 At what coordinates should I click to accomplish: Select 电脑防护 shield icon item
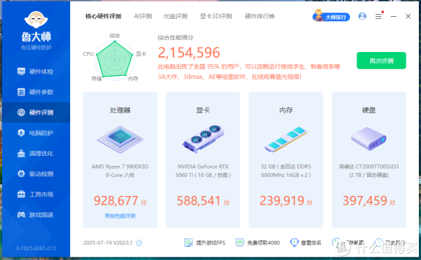pos(36,133)
